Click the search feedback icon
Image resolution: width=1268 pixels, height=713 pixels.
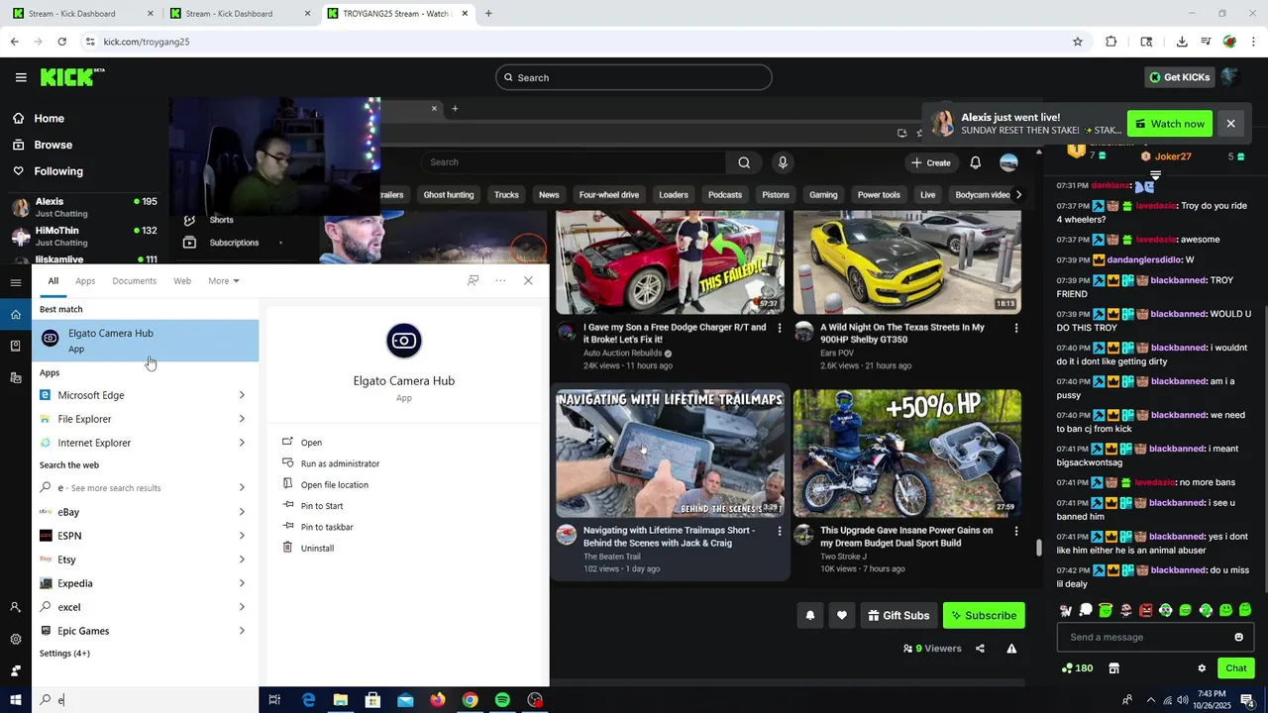click(474, 281)
